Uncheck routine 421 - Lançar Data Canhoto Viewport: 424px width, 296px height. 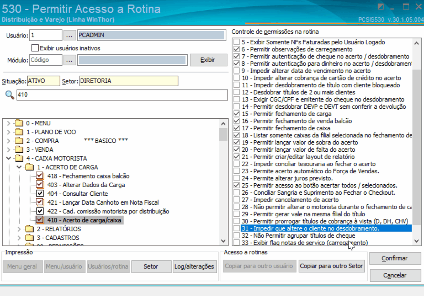pyautogui.click(x=40, y=202)
